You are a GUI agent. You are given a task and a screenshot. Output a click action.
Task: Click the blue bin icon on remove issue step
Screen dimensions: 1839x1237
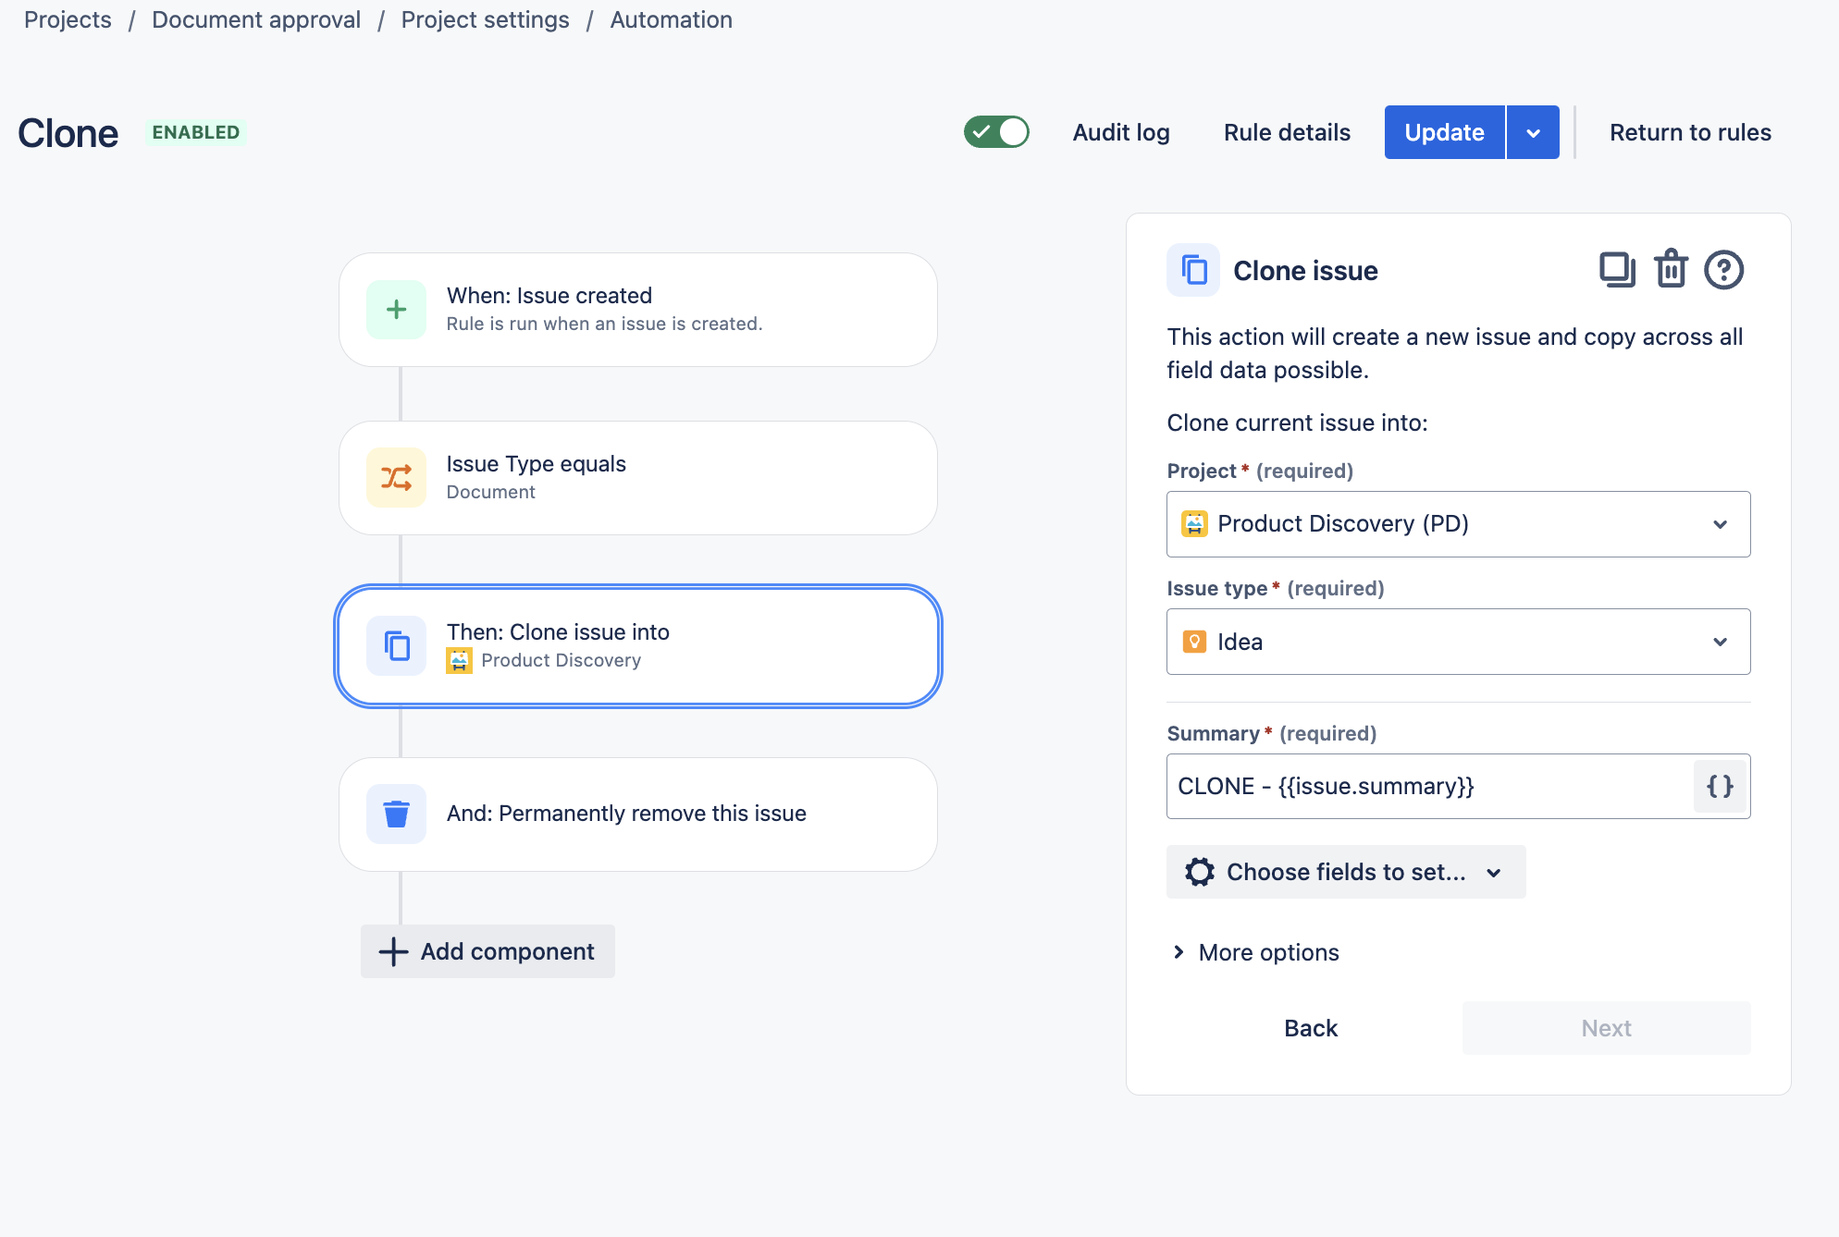396,814
